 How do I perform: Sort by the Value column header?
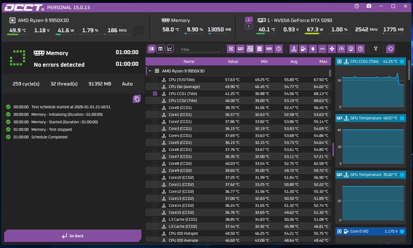pos(233,62)
